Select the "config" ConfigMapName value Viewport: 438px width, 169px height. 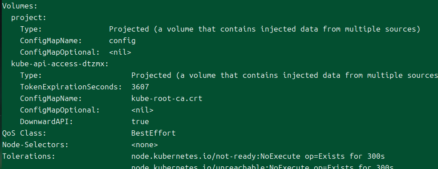click(x=122, y=41)
